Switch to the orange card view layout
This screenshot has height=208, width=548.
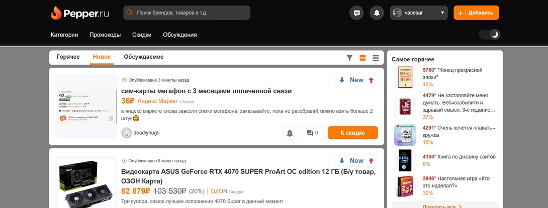point(362,58)
